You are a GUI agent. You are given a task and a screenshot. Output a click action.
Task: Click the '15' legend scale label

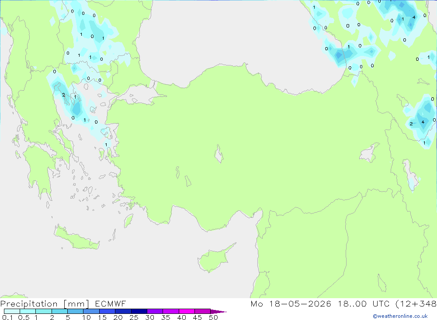click(102, 317)
